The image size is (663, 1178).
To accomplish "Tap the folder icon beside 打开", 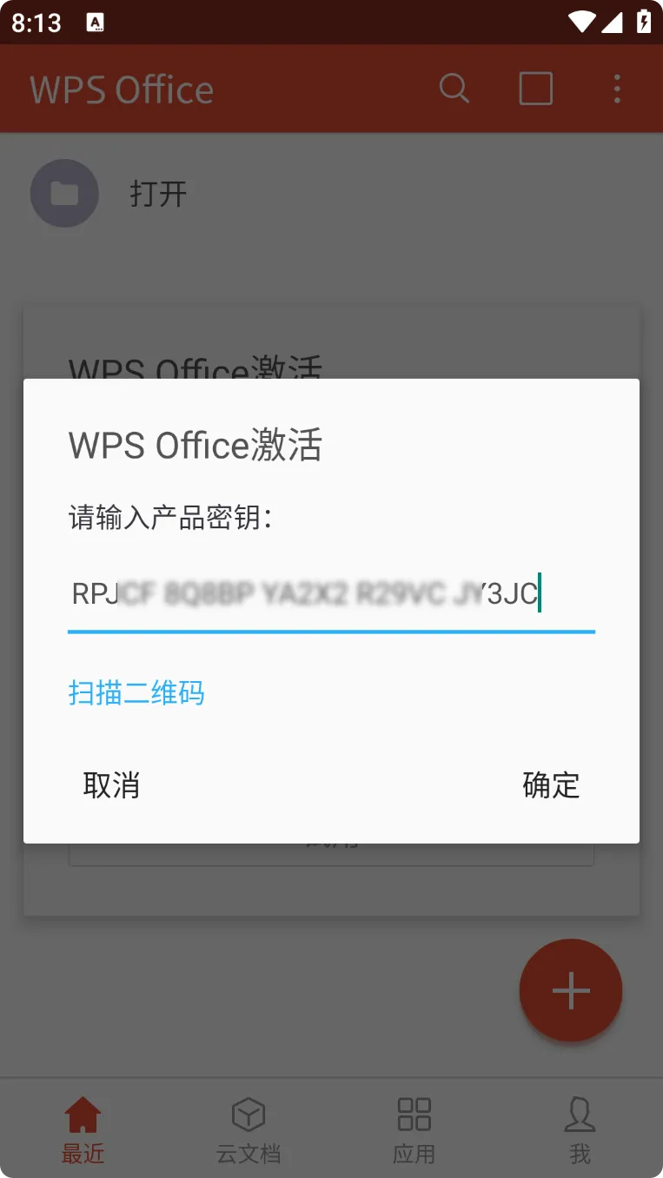I will [x=64, y=194].
